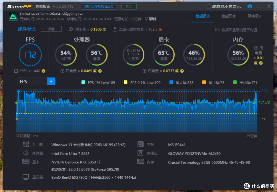Click the GPU power usage lightning icon

144,71
